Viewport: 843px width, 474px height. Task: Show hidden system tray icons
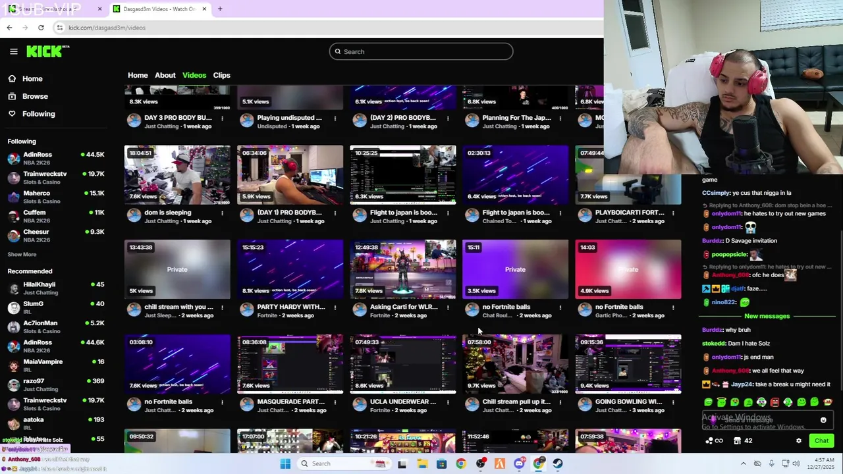(744, 463)
